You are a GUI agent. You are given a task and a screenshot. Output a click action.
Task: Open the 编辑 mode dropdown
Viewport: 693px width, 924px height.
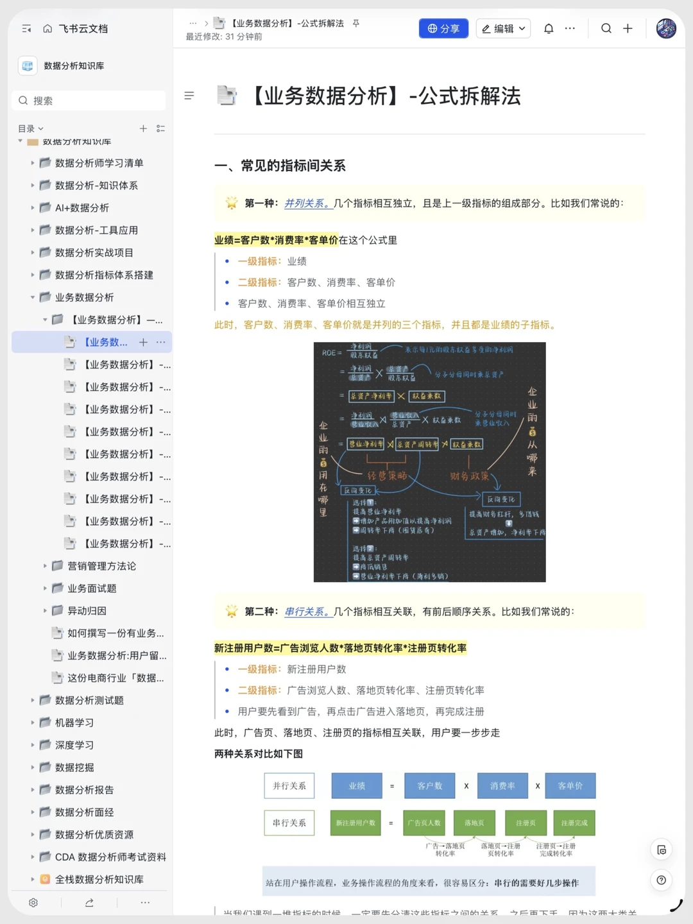[503, 29]
